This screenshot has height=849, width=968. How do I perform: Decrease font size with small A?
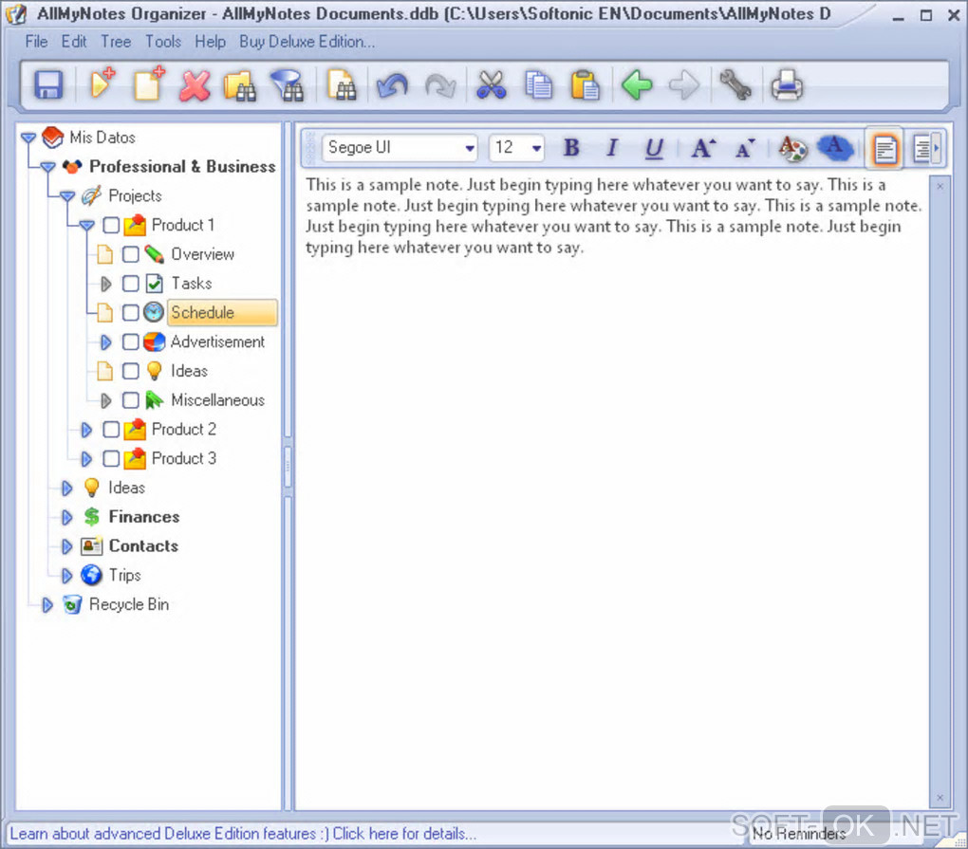tap(745, 149)
